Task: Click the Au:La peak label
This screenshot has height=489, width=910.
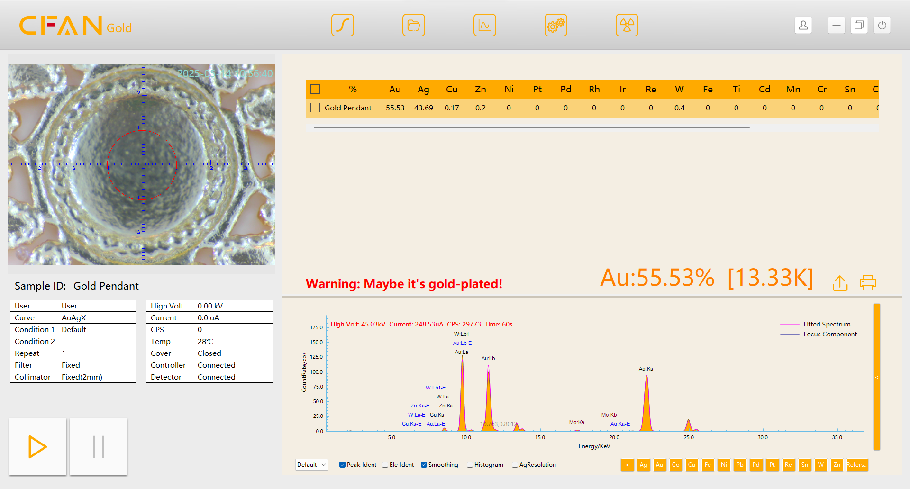Action: (461, 352)
